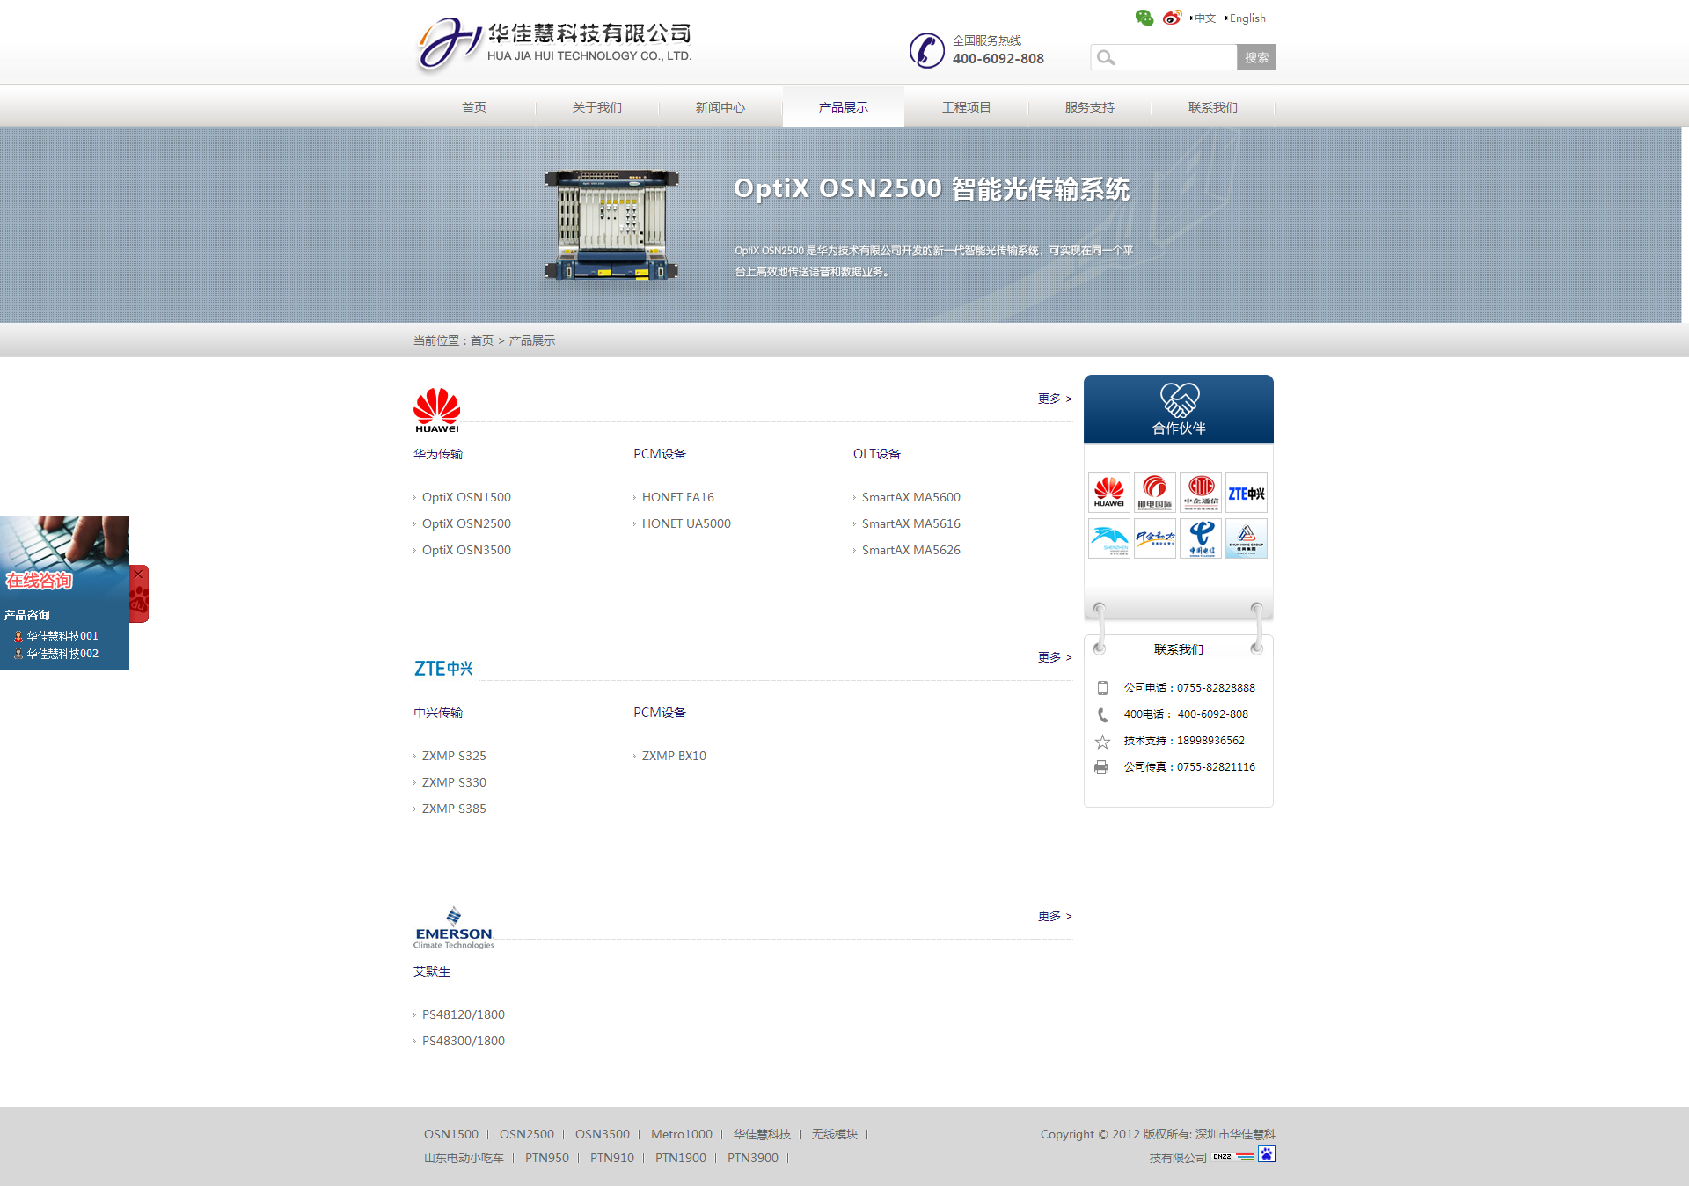Open SmartAX MA5600 product link
This screenshot has width=1689, height=1186.
(x=910, y=497)
